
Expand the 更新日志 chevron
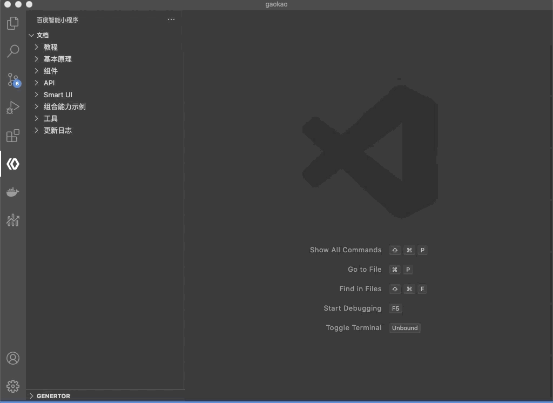pyautogui.click(x=36, y=131)
